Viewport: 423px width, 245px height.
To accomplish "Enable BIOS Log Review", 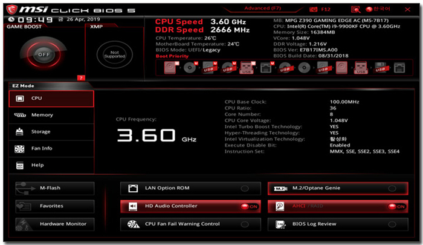I will click(338, 224).
